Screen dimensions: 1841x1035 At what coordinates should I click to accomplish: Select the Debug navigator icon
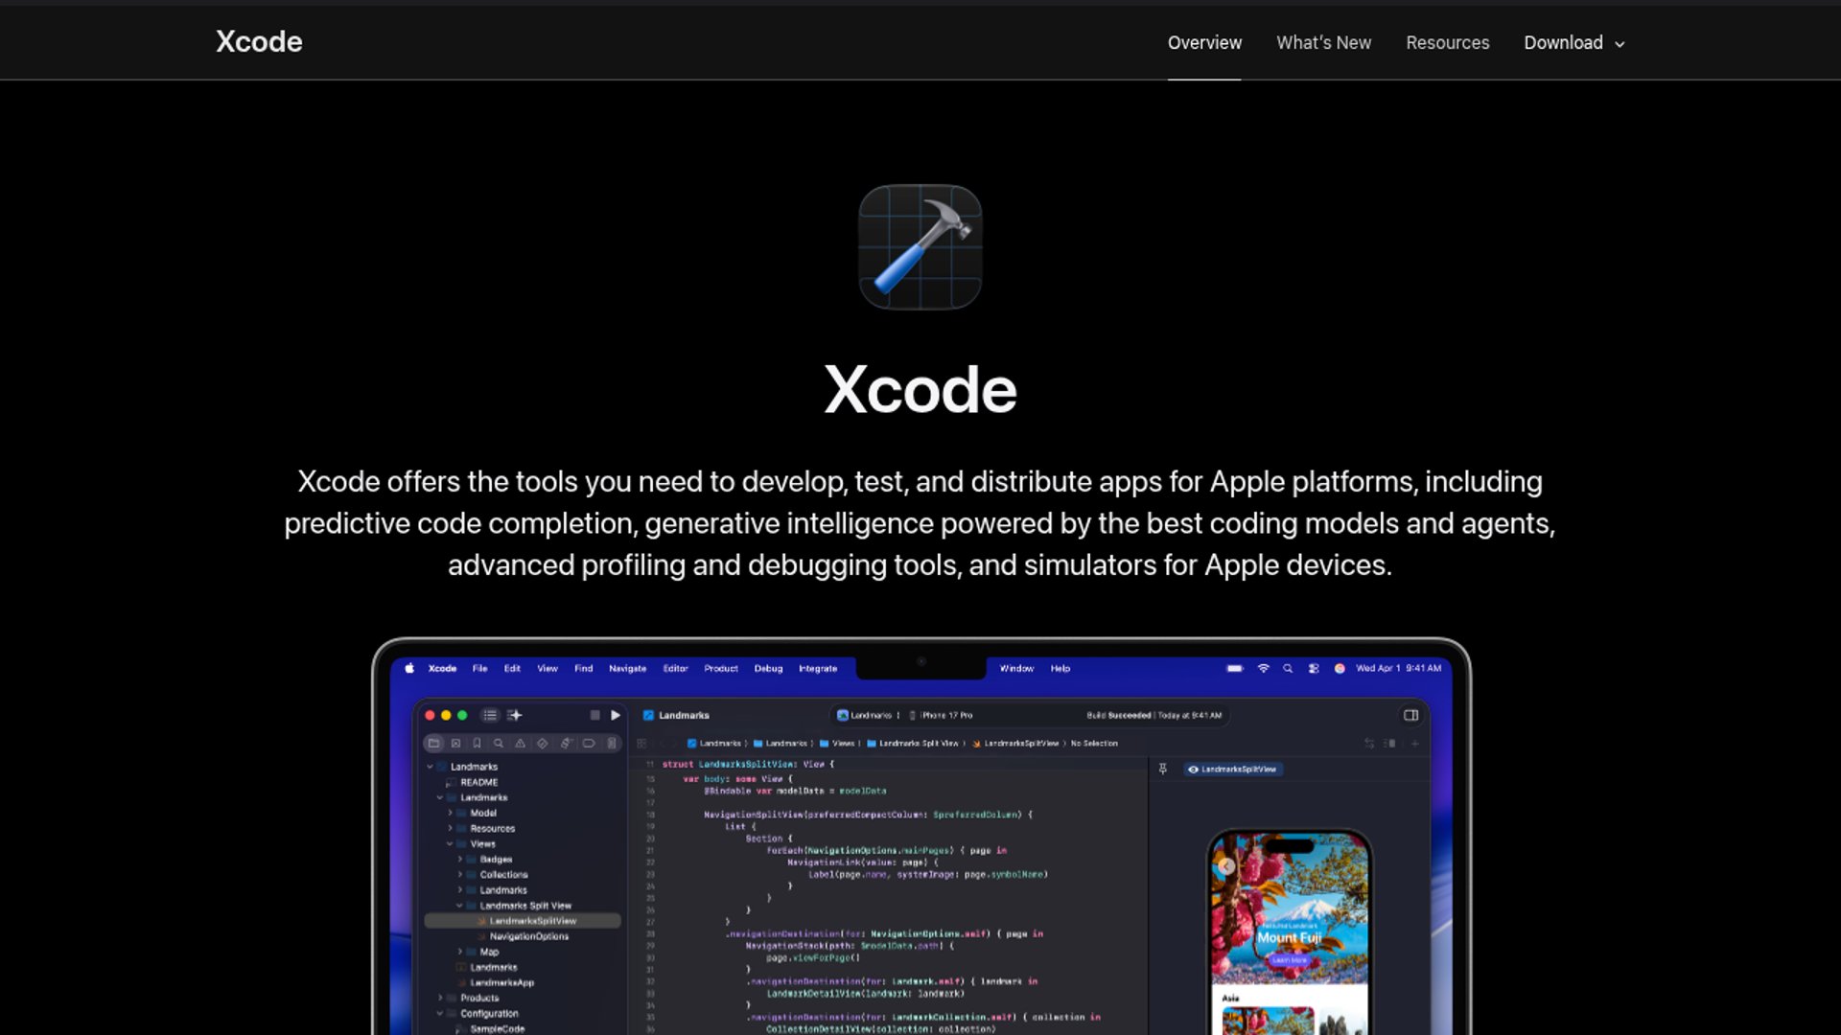pos(566,743)
